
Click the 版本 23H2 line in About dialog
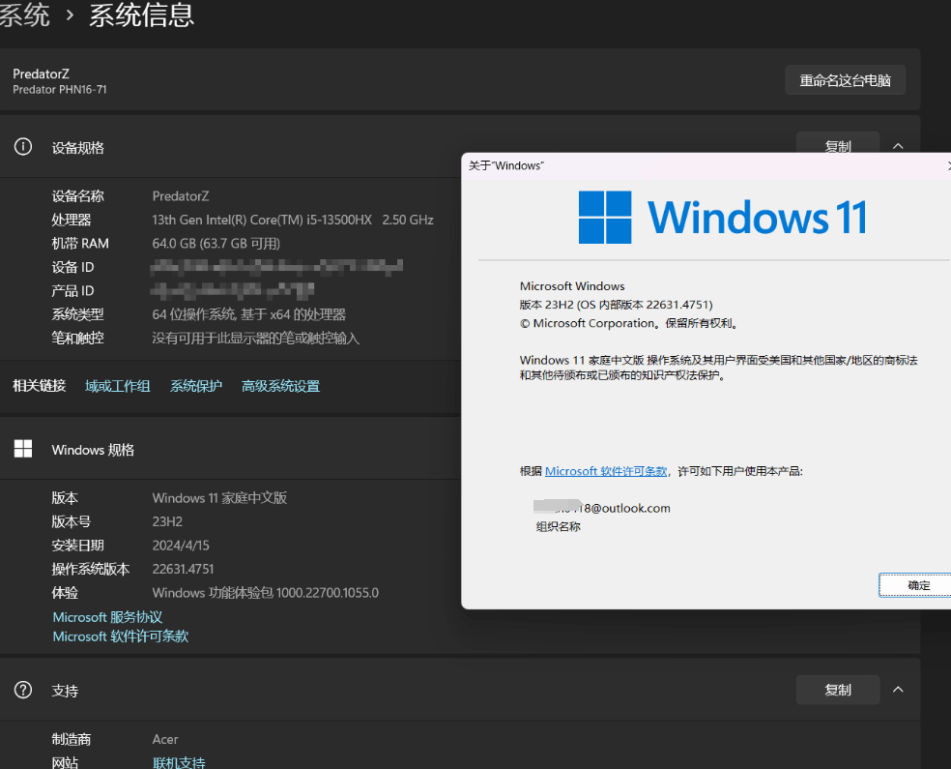coord(617,305)
